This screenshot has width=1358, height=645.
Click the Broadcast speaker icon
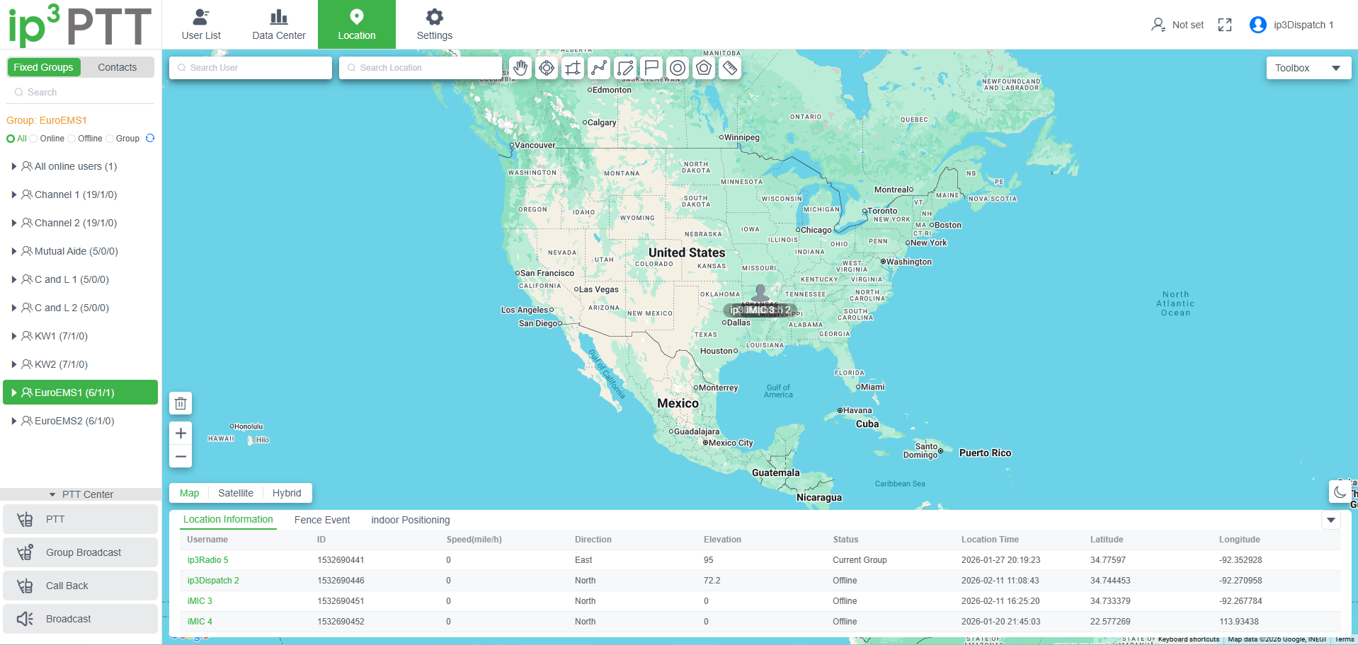click(25, 619)
